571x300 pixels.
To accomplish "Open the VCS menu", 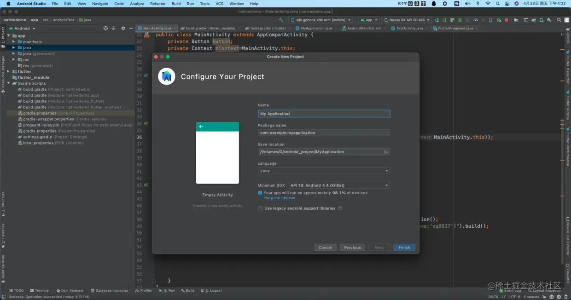I will [x=220, y=4].
